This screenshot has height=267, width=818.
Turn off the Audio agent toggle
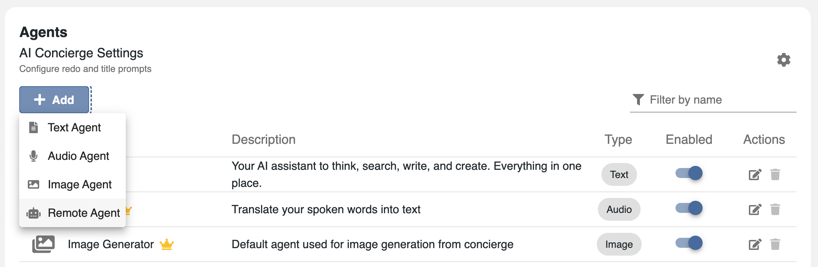click(x=689, y=208)
